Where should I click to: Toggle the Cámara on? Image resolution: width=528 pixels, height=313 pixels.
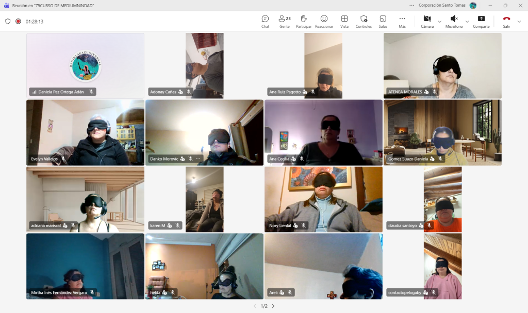pyautogui.click(x=427, y=22)
